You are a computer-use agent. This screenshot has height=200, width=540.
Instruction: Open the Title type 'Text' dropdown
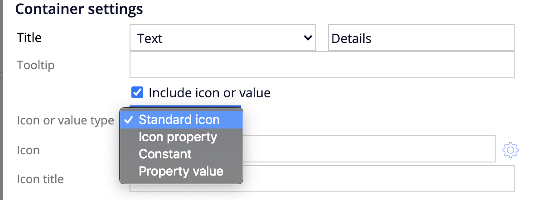pos(223,38)
